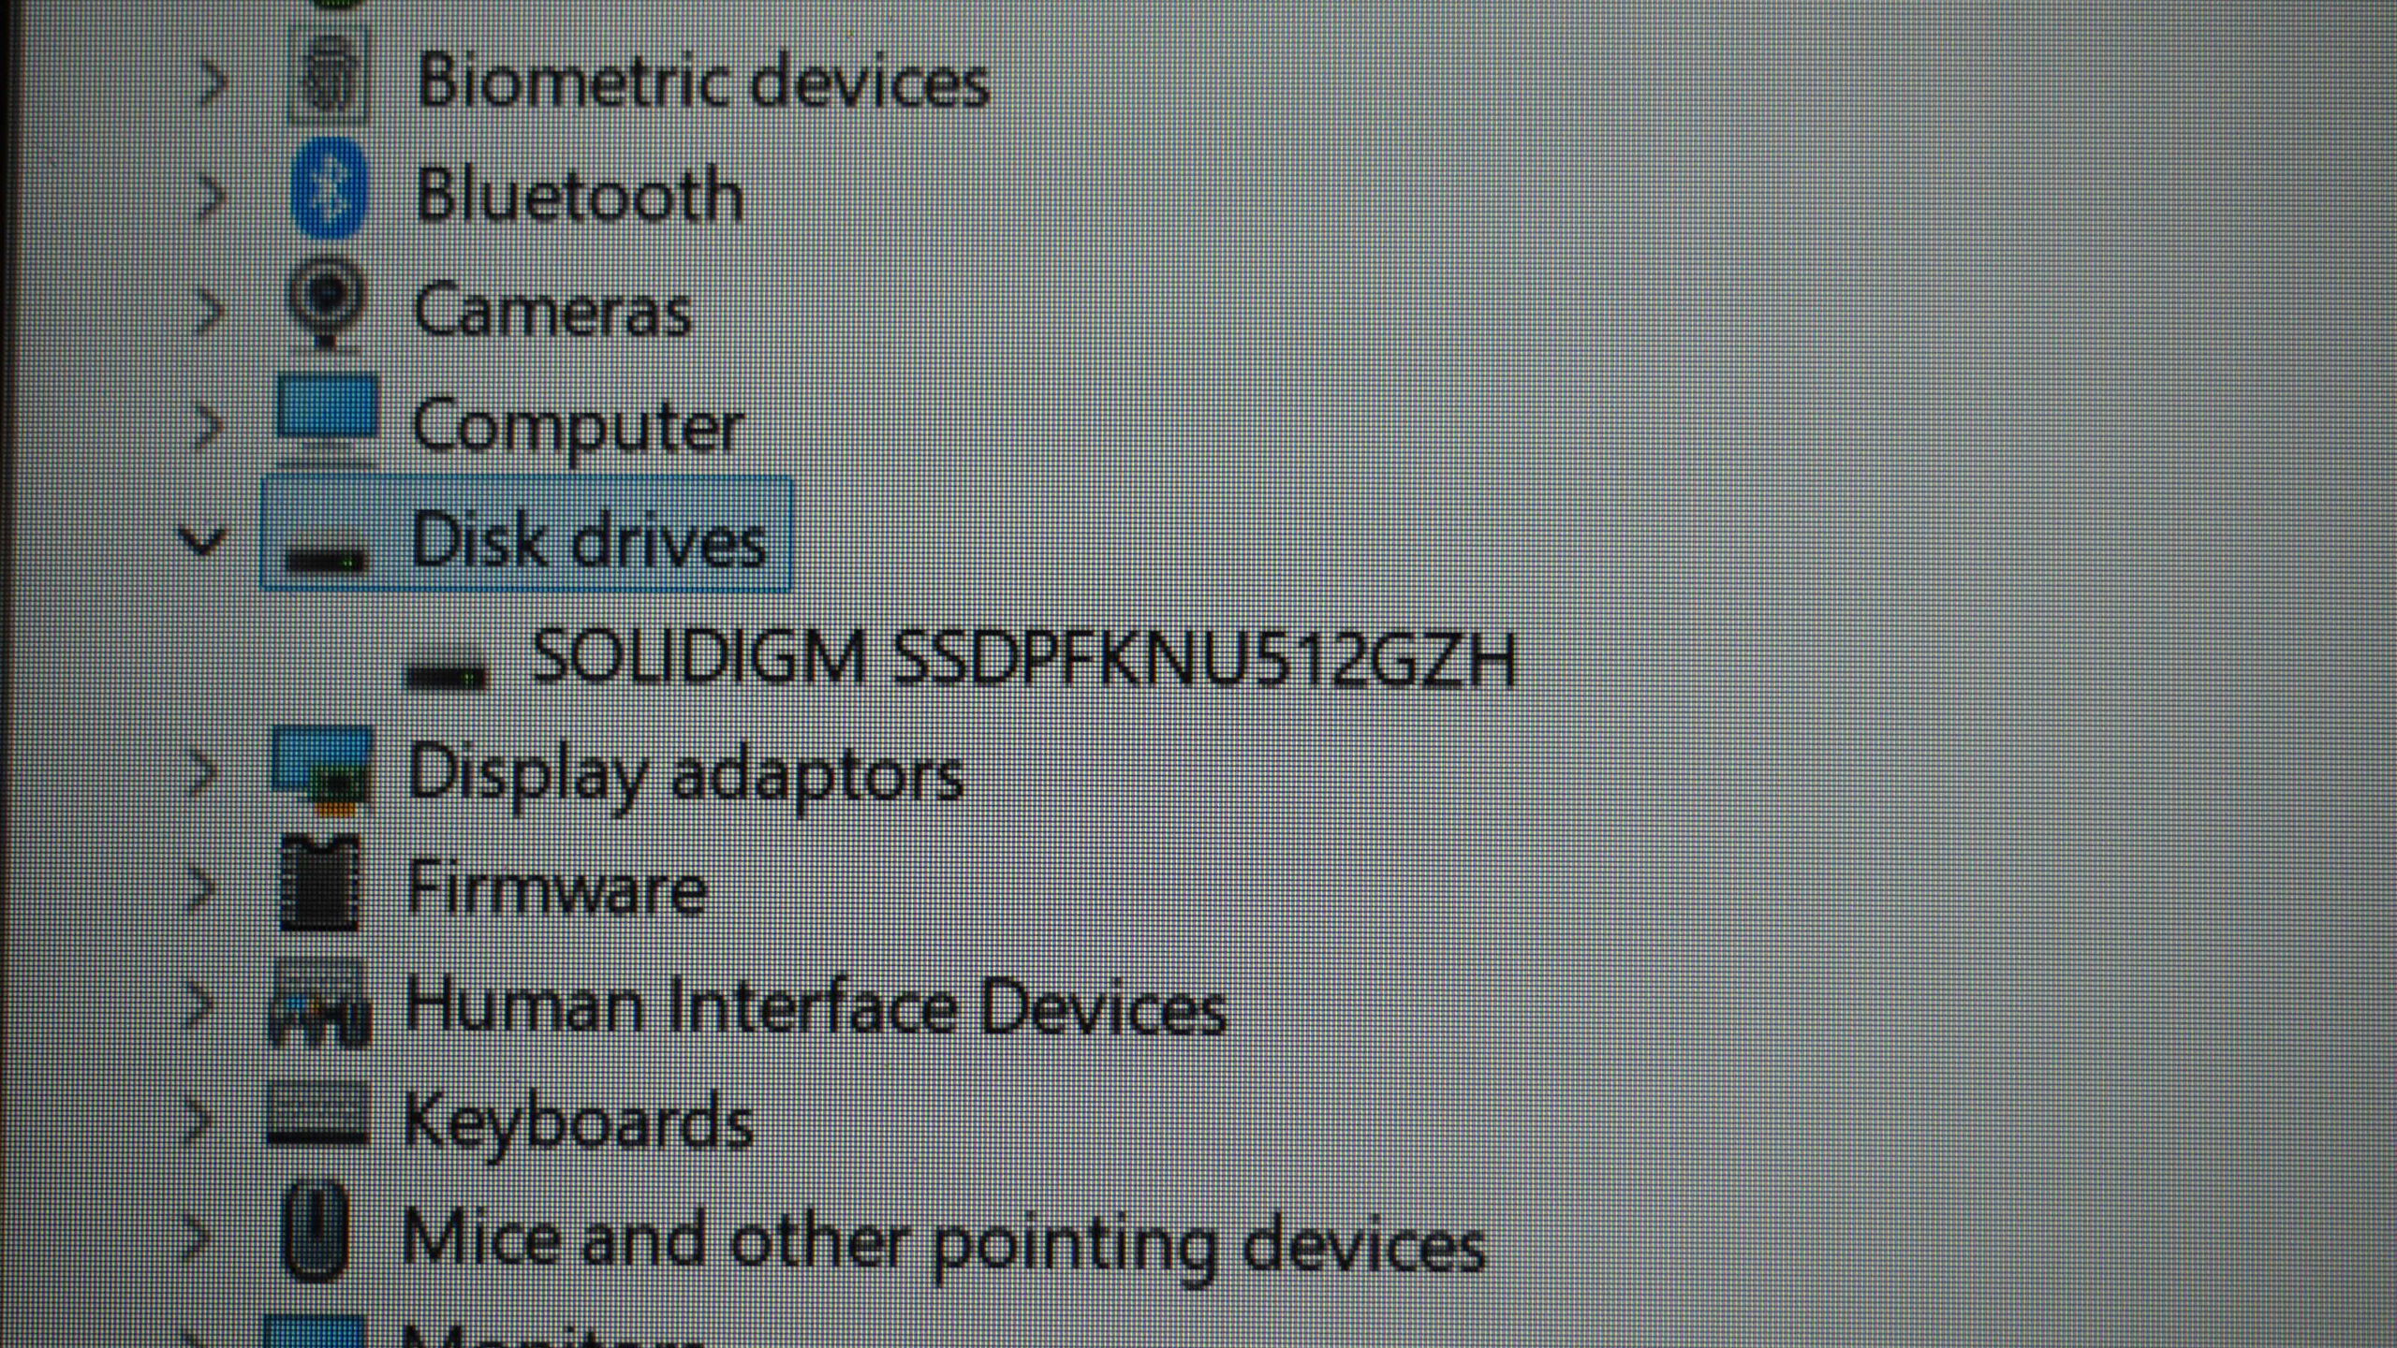Click the Firmware chip icon

(319, 884)
